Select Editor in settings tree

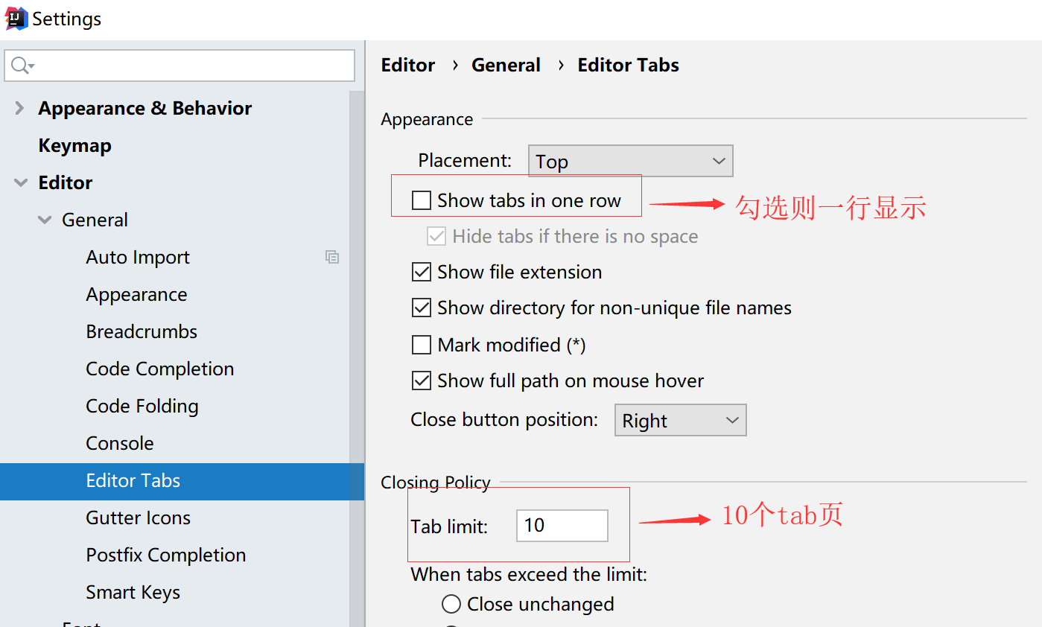66,183
